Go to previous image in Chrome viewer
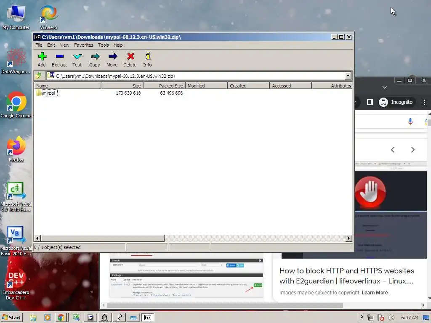 393,150
